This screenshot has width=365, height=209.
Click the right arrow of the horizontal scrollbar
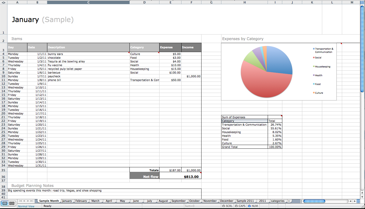point(355,201)
